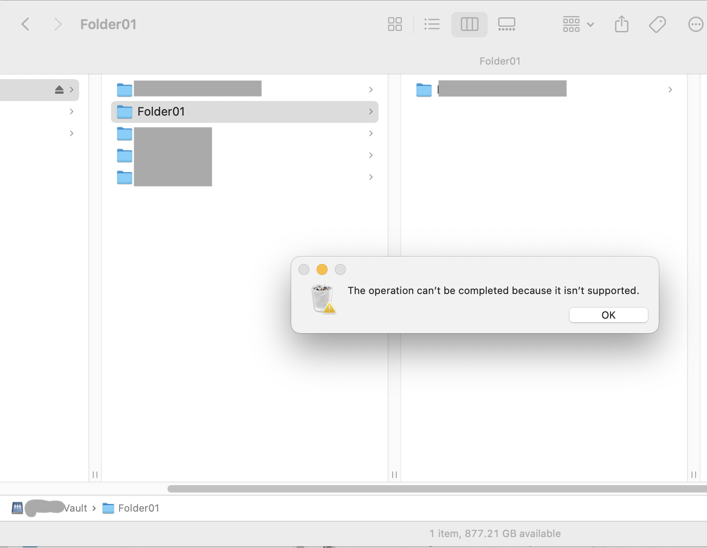The width and height of the screenshot is (707, 548).
Task: Click OK in the error dialog
Action: pyautogui.click(x=608, y=315)
